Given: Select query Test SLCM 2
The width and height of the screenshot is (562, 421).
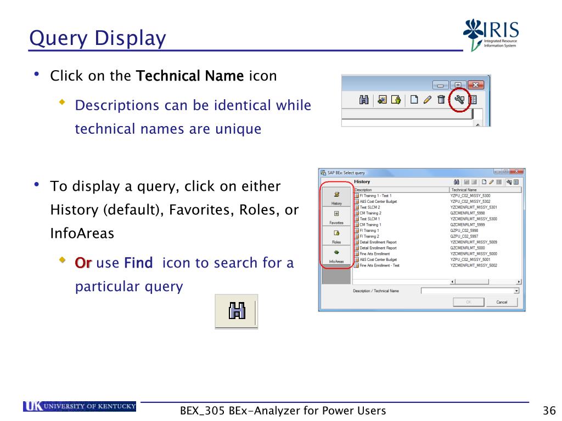Looking at the screenshot, I should [x=369, y=207].
